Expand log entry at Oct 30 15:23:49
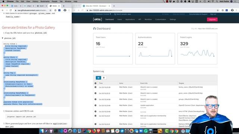The image size is (239, 134). pyautogui.click(x=96, y=112)
